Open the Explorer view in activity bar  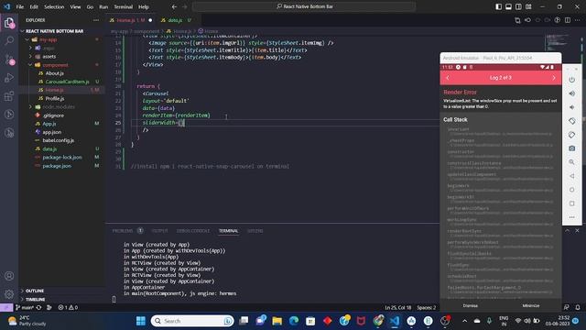(x=9, y=23)
